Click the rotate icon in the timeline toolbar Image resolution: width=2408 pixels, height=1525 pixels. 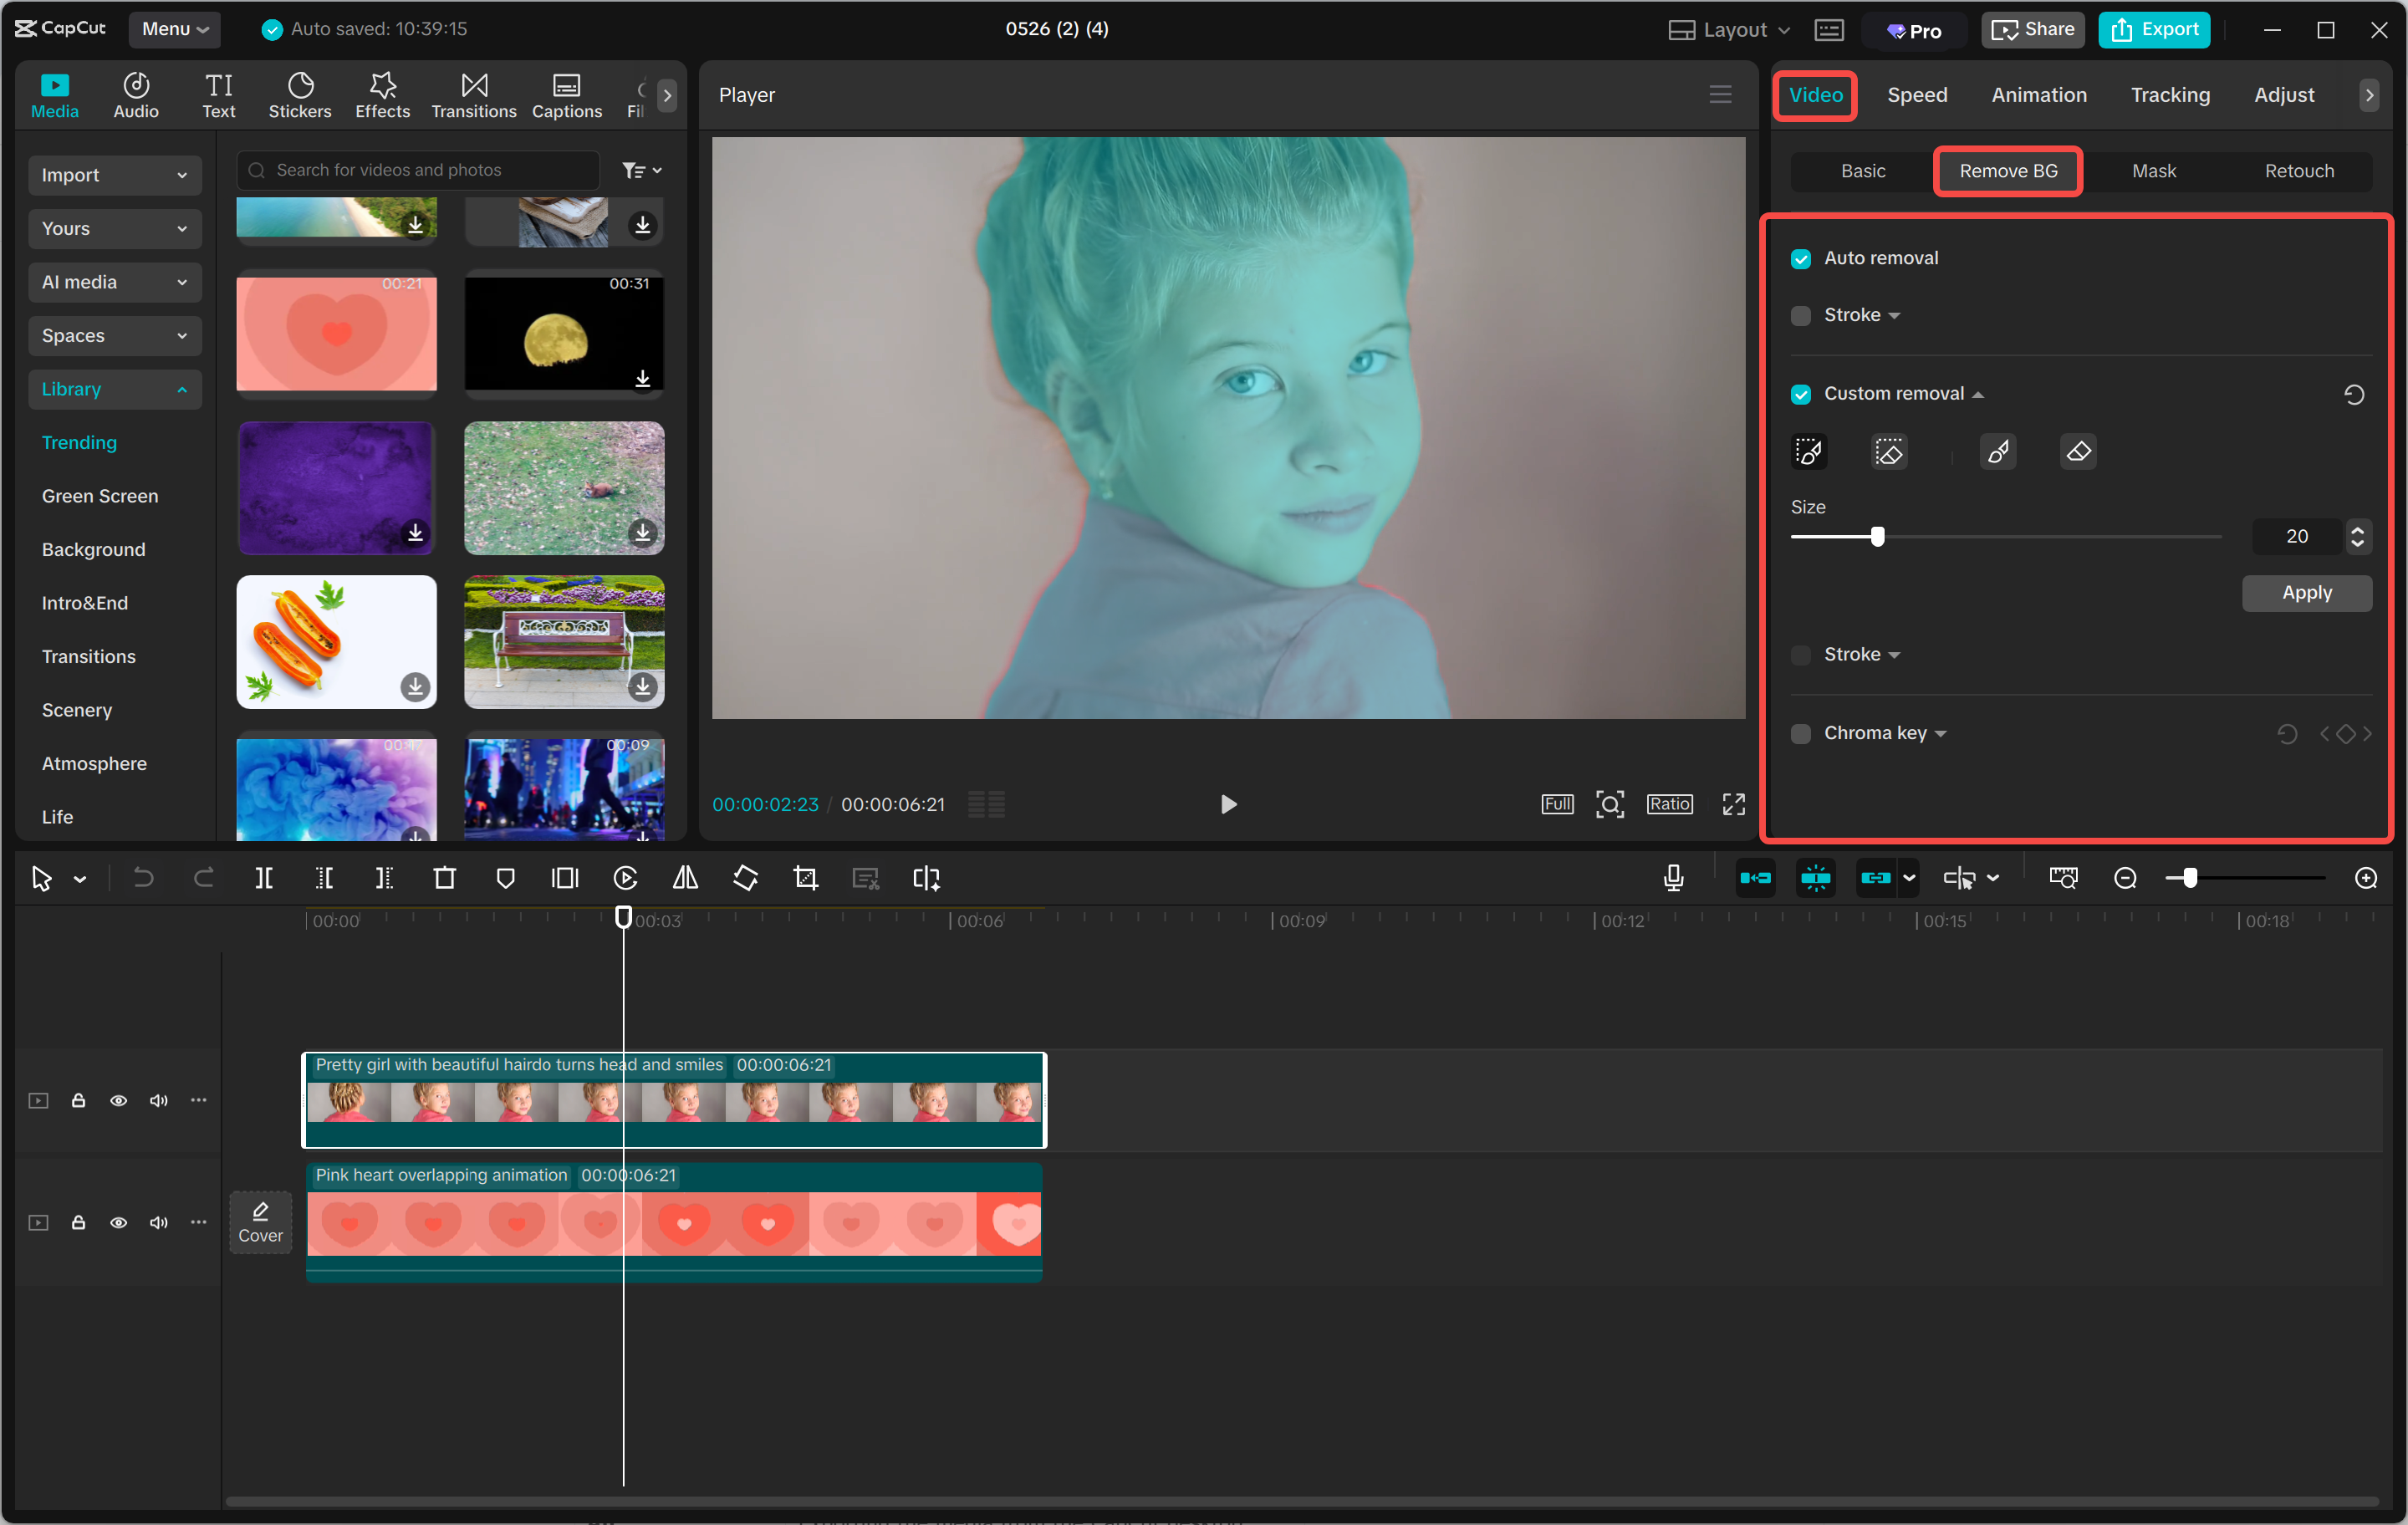pyautogui.click(x=745, y=878)
